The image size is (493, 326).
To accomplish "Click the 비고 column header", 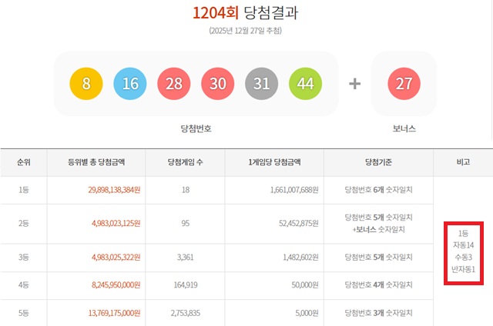I will (x=463, y=162).
